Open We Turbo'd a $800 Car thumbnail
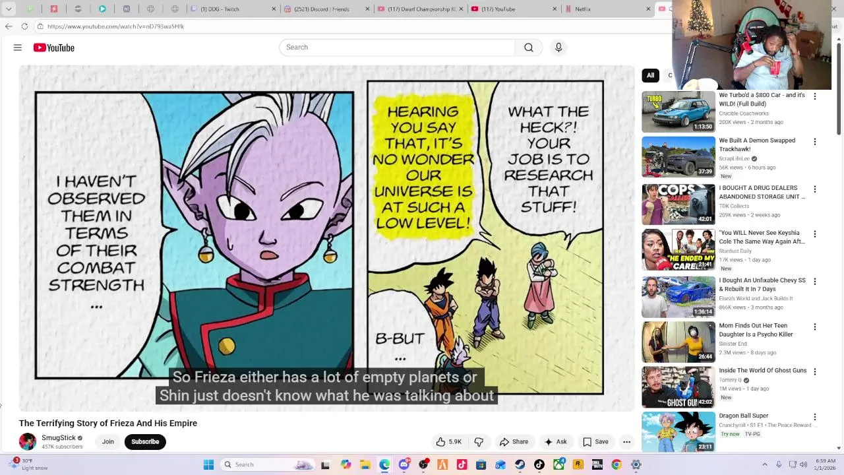The height and width of the screenshot is (475, 844). 678,111
